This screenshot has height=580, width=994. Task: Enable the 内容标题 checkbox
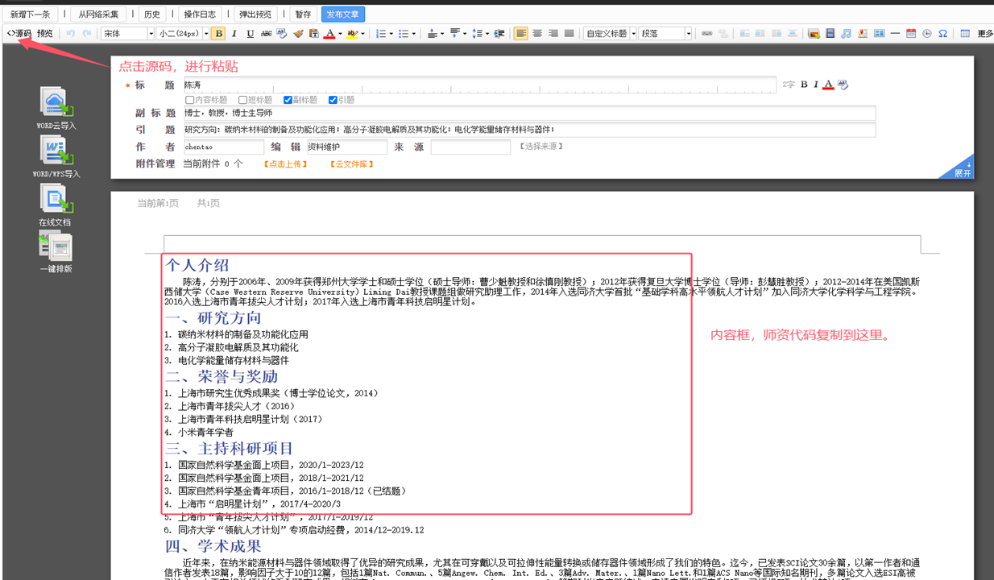pyautogui.click(x=190, y=100)
